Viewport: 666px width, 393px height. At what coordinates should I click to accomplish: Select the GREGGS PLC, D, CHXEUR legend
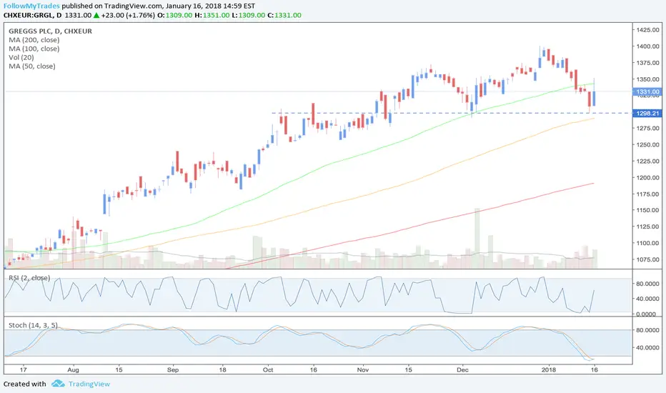pos(50,31)
